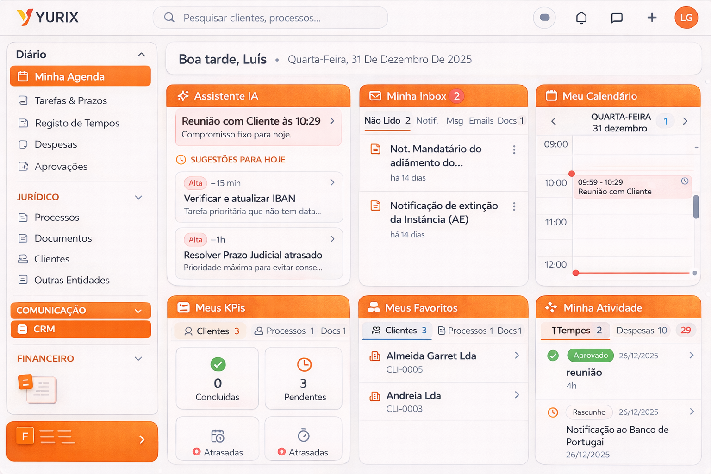Open Registo de Tempos from the sidebar
Viewport: 711px width, 474px height.
point(77,123)
